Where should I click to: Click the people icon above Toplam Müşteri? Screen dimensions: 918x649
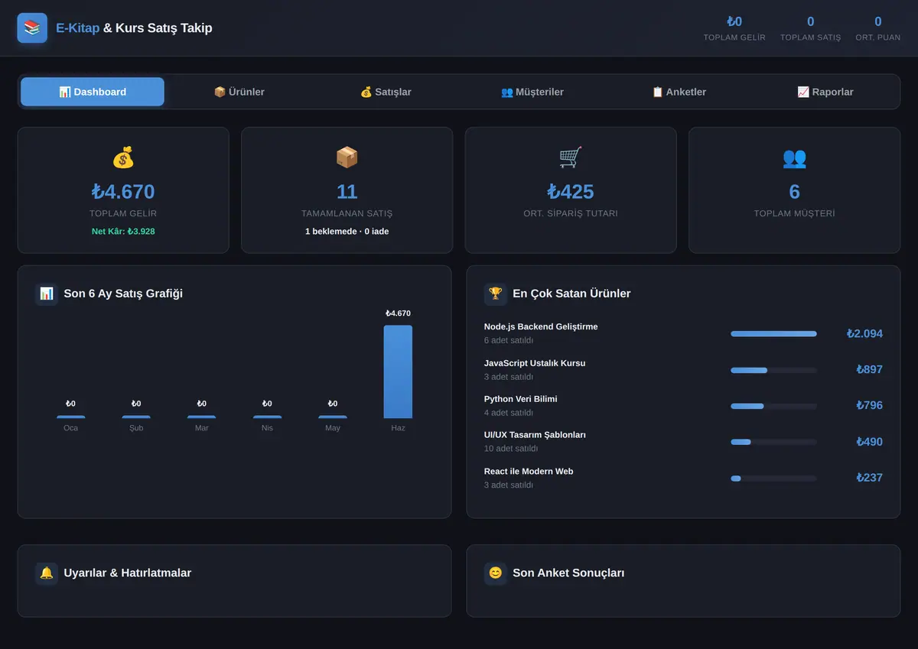coord(795,157)
